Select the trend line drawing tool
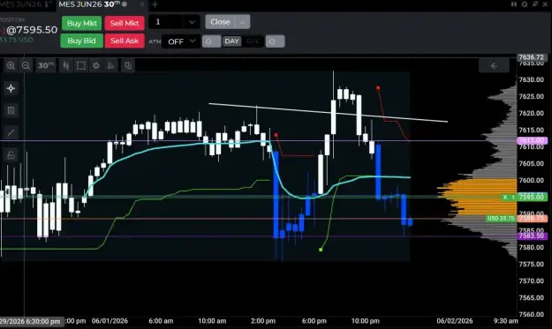The width and height of the screenshot is (552, 329). (x=11, y=132)
